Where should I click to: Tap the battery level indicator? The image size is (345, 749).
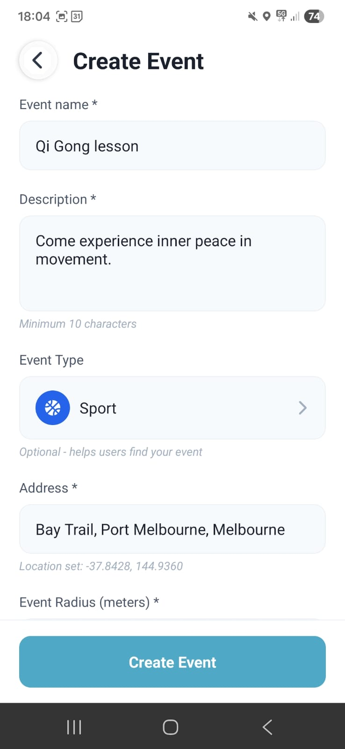point(314,17)
